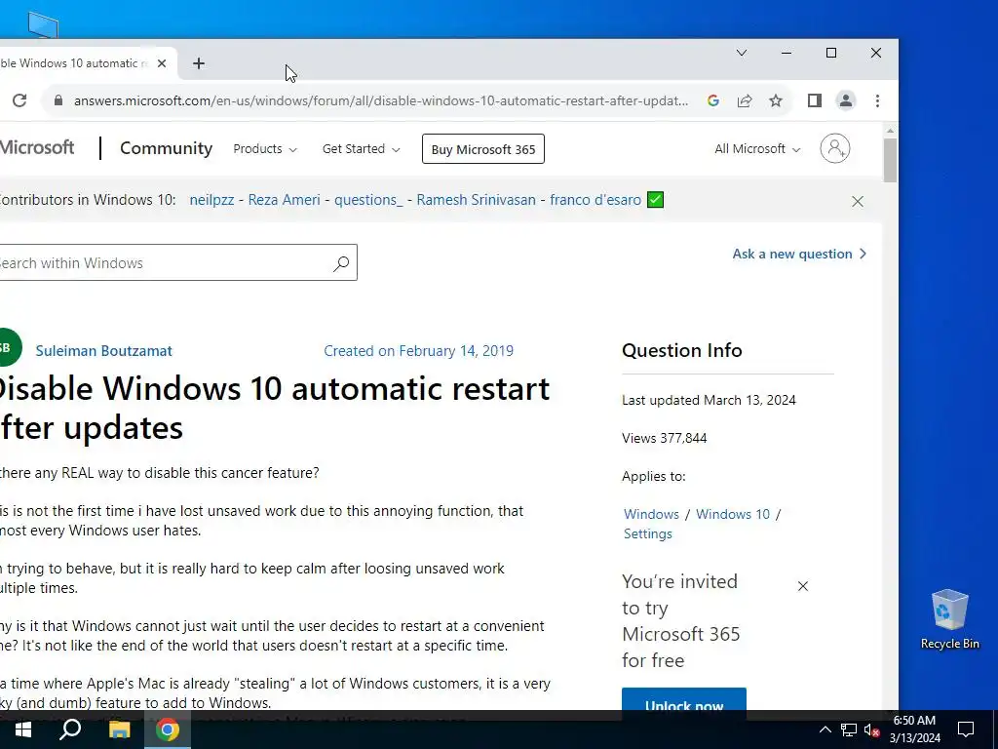Select Recycle Bin desktop icon

point(949,619)
